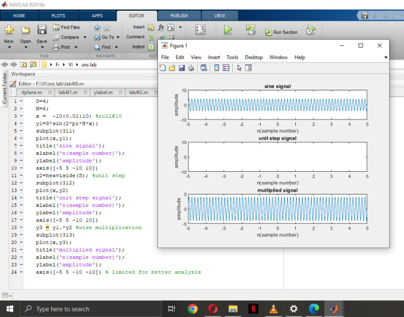Navigate back with the blue arrow icon

click(x=97, y=27)
